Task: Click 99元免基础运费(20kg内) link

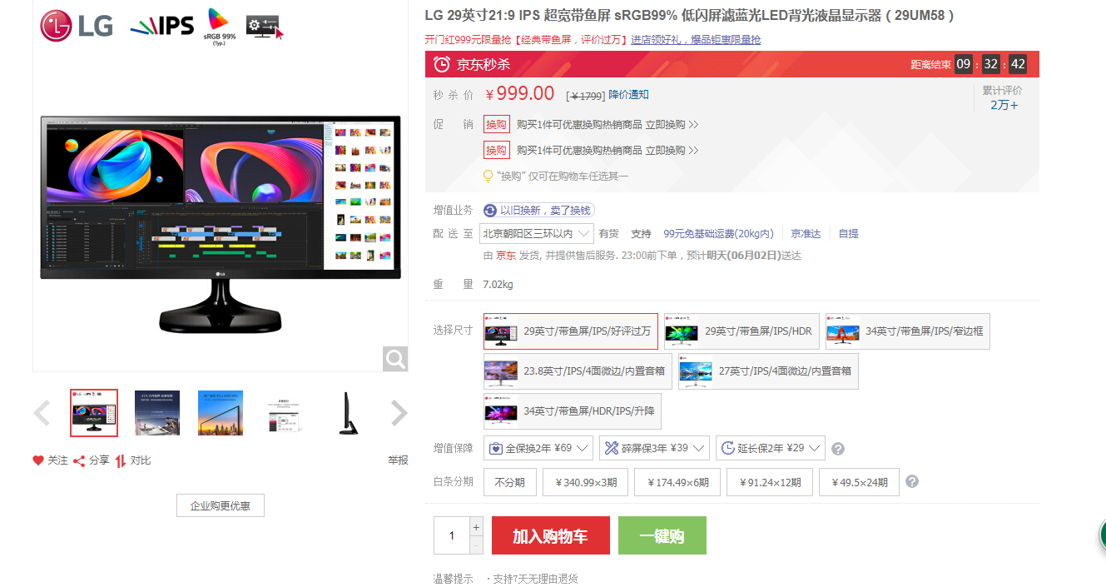Action: [718, 234]
